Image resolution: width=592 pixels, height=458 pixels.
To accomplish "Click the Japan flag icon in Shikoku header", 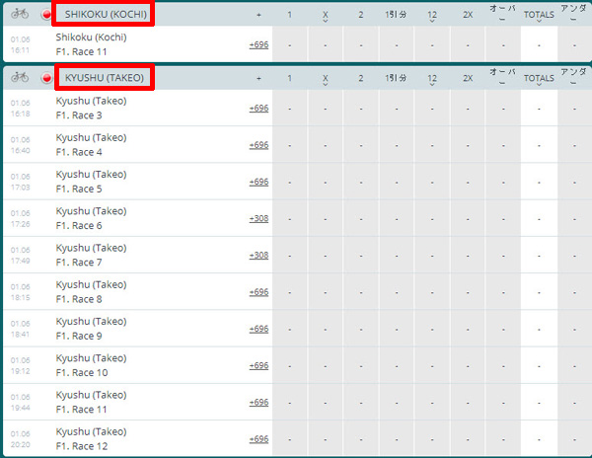I will tap(46, 15).
